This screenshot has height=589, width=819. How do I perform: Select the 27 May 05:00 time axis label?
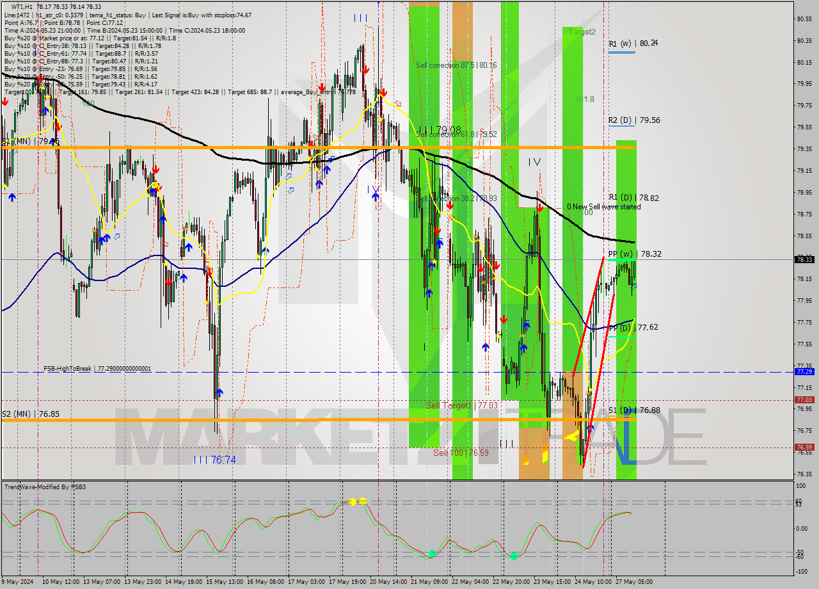[x=635, y=582]
